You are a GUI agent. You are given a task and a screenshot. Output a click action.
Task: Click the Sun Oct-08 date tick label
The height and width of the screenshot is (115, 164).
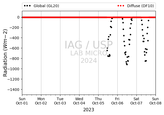[x=156, y=101]
